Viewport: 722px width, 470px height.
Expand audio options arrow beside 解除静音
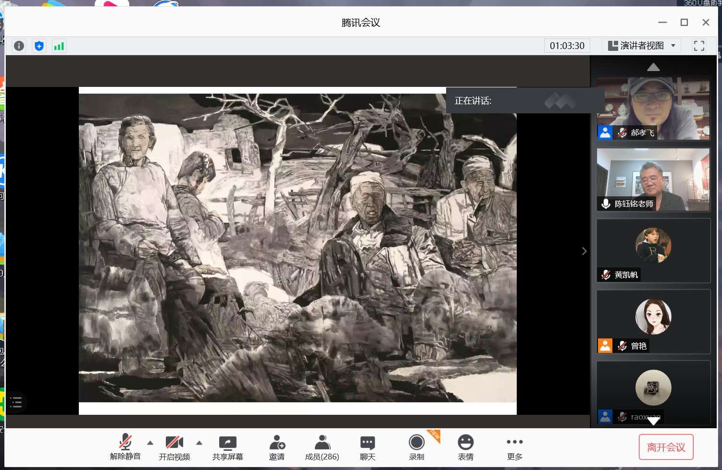click(150, 443)
